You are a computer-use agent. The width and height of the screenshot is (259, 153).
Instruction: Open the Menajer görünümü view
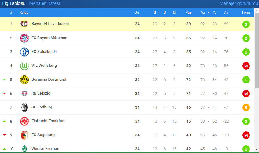(239, 3)
